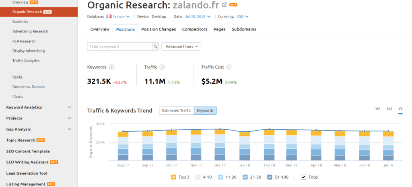Click the 321.5K keywords value
Screen dimensions: 412x187
click(99, 82)
